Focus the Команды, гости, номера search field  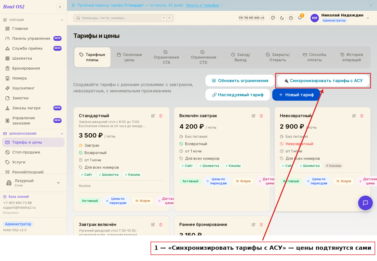click(124, 18)
